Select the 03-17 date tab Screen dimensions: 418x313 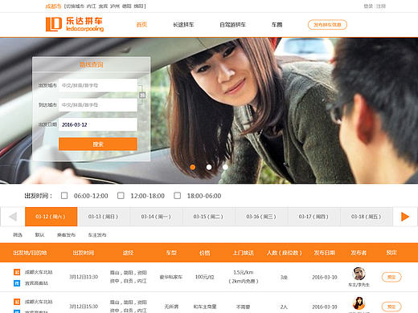tap(313, 217)
